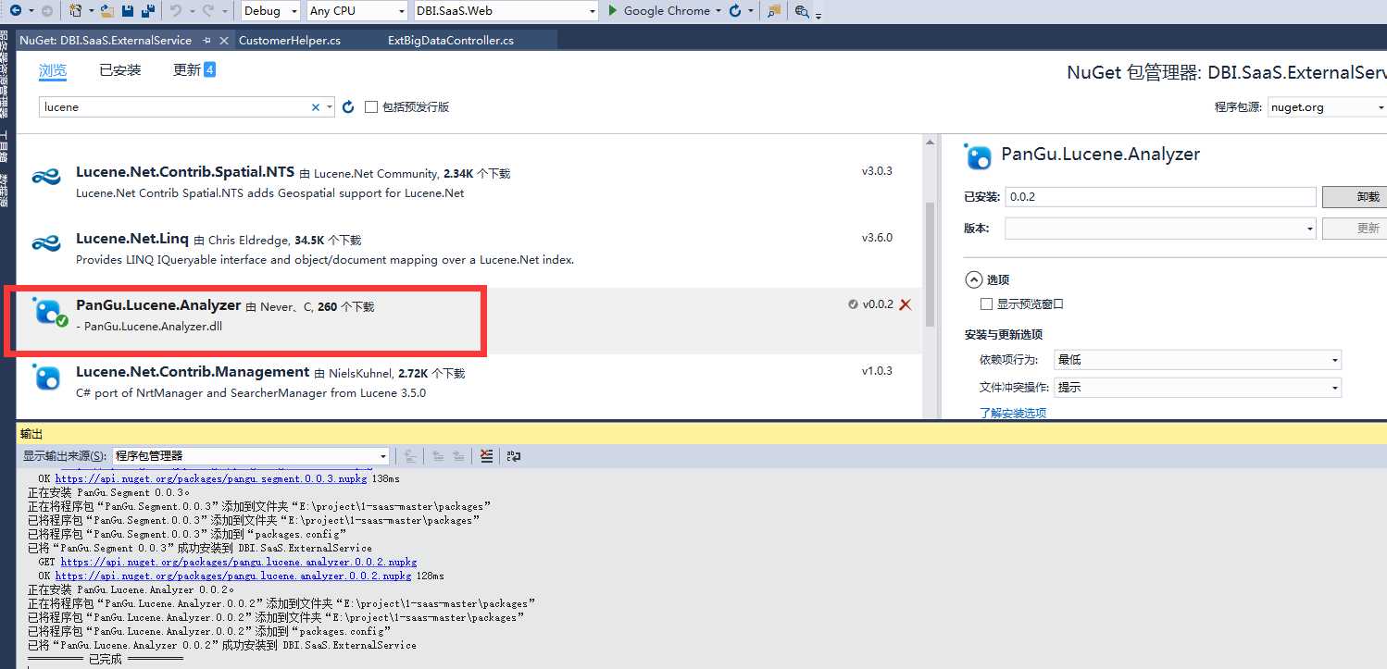
Task: Open the version (版本) dropdown
Action: pyautogui.click(x=1160, y=229)
